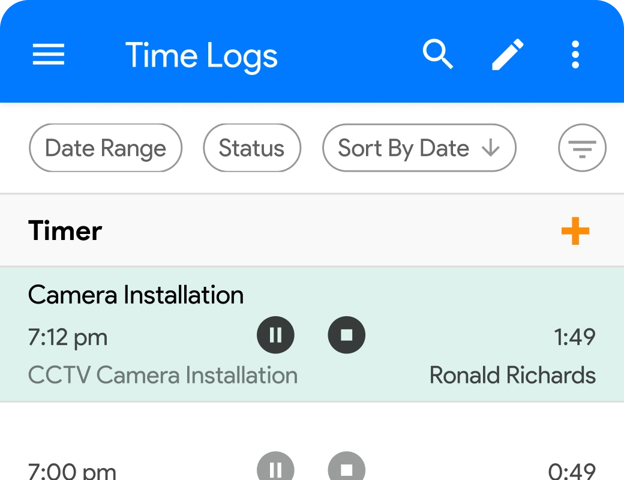Open the Date Range filter chip
Image resolution: width=624 pixels, height=480 pixels.
106,148
